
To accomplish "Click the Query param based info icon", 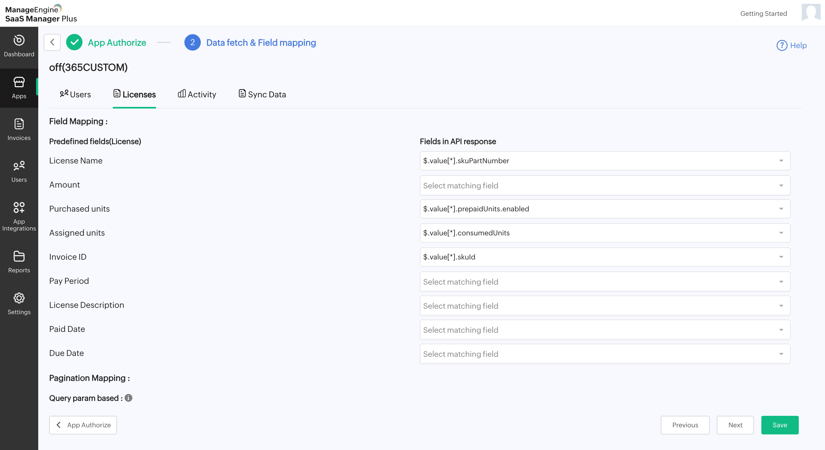I will 128,398.
